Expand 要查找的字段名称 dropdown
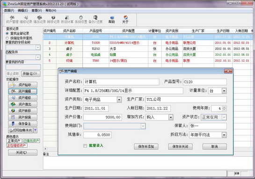 [x=38, y=47]
